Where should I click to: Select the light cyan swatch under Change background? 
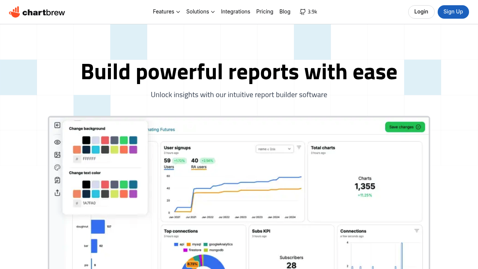pos(96,149)
